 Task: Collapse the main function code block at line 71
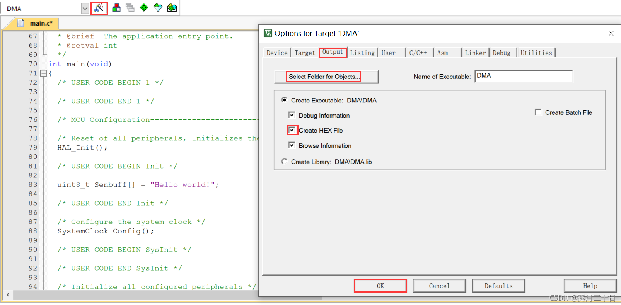pyautogui.click(x=43, y=73)
